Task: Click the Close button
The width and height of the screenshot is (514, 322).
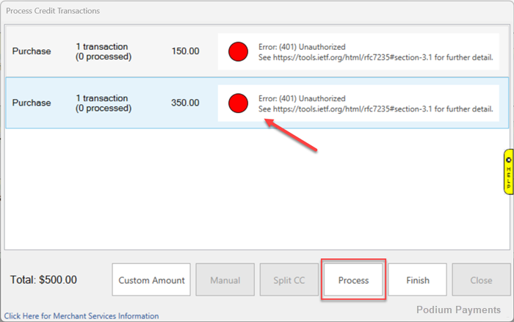Action: 481,280
